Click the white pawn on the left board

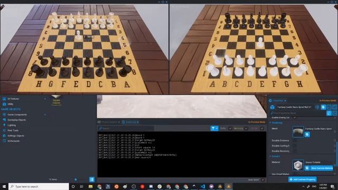tap(79, 35)
